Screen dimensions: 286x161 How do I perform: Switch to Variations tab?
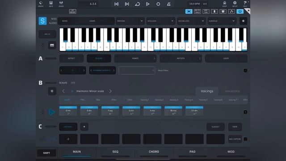tap(232, 91)
